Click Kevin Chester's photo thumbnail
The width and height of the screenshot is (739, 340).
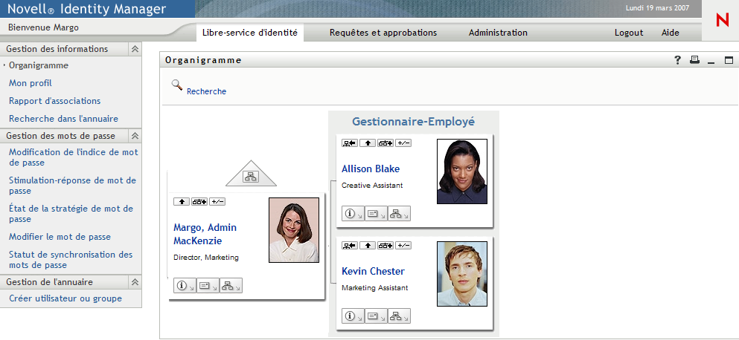(462, 273)
